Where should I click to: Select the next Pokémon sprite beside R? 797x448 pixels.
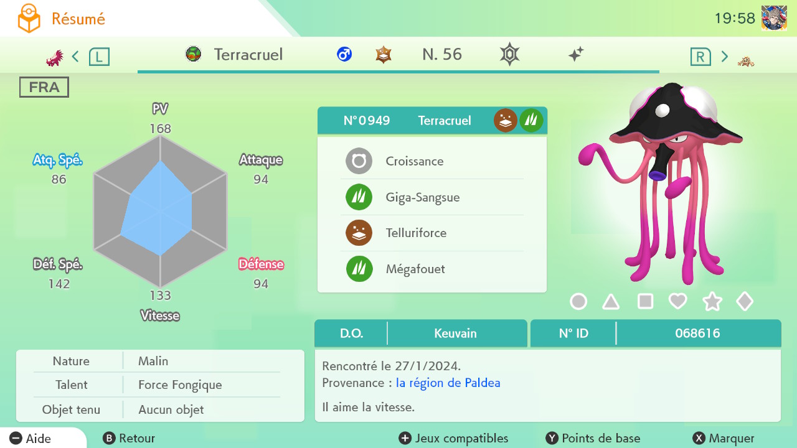click(x=746, y=60)
